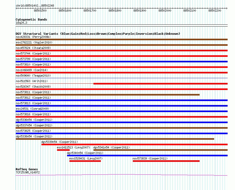
Task: Click the red dgv5339n54 loss bar
Action: (x=135, y=144)
